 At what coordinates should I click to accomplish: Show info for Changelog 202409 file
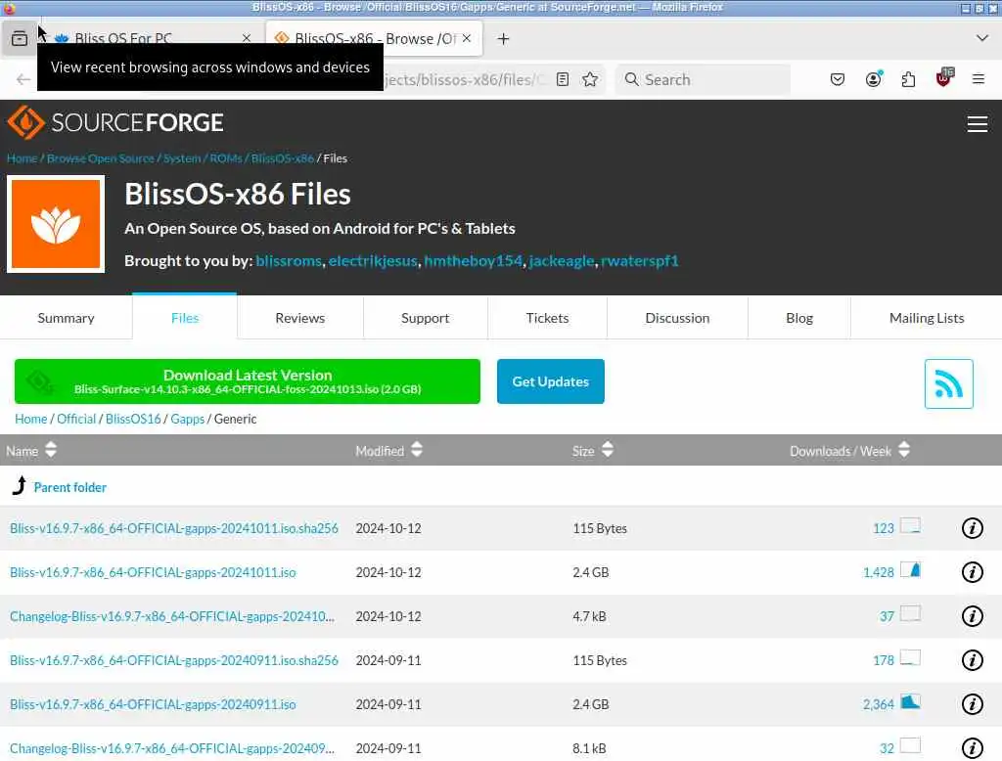pos(972,747)
